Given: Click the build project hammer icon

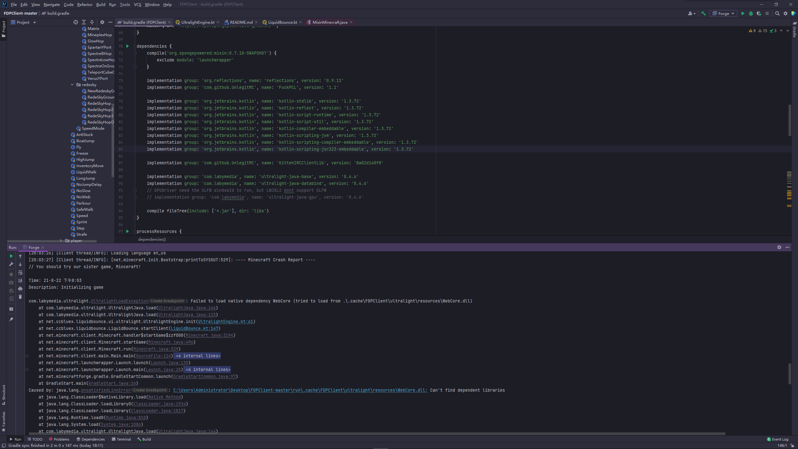Looking at the screenshot, I should (703, 13).
